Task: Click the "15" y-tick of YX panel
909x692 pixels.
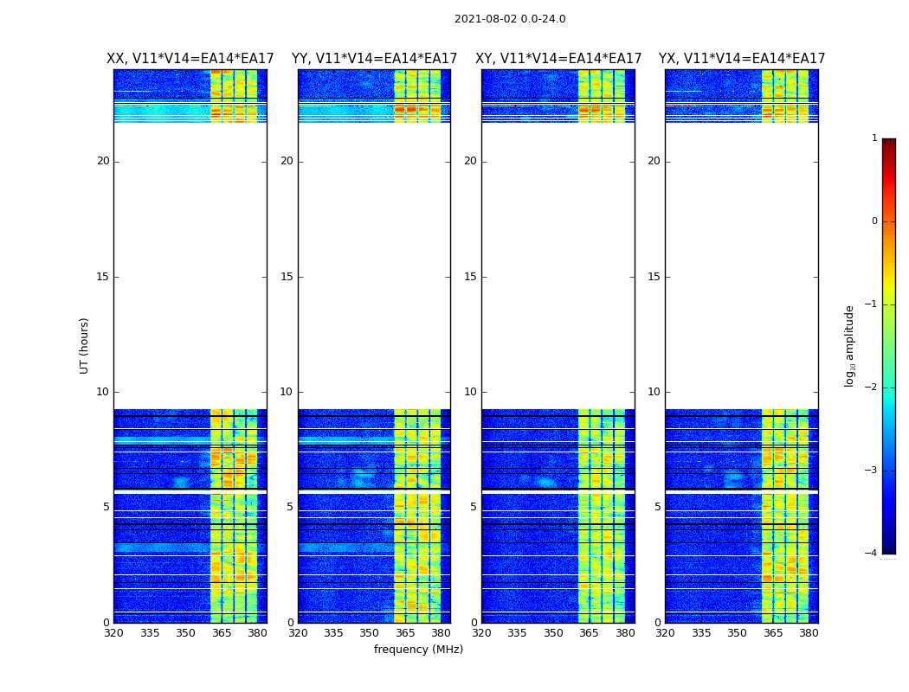Action: click(x=654, y=277)
